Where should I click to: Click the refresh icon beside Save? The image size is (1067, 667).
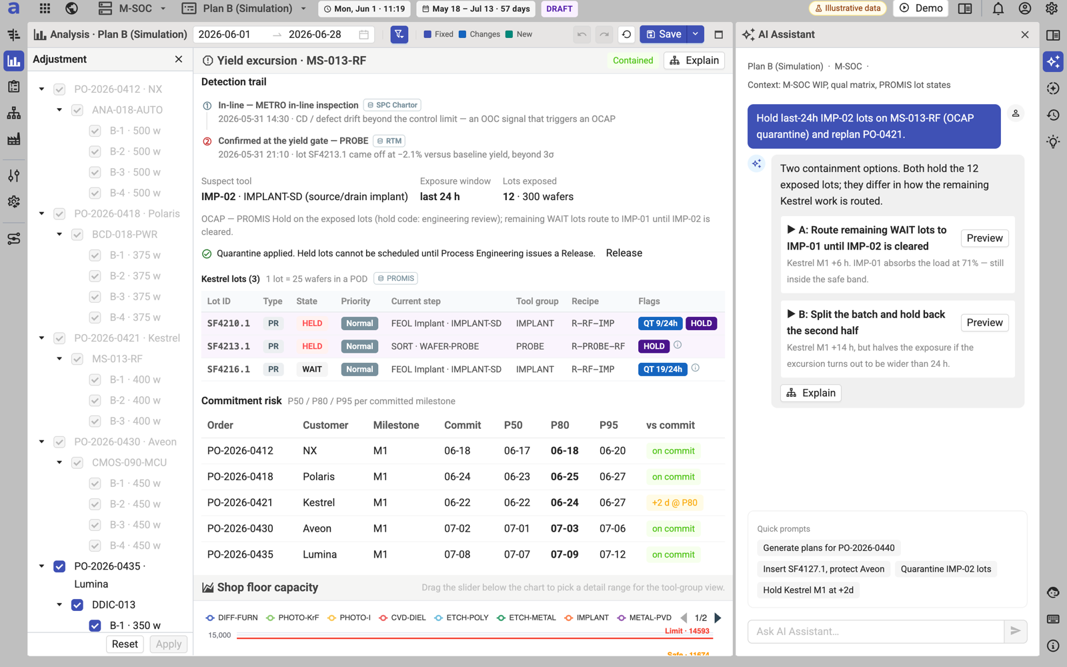tap(627, 35)
